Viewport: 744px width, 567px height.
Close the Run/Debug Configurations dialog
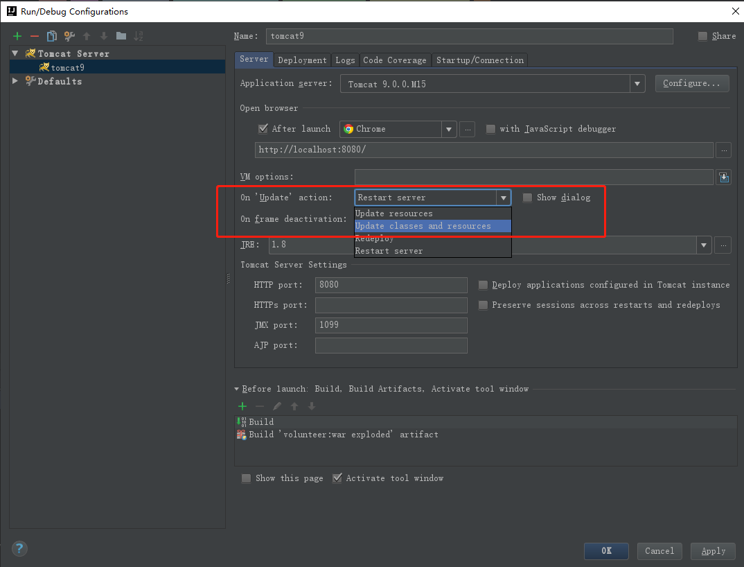click(735, 11)
